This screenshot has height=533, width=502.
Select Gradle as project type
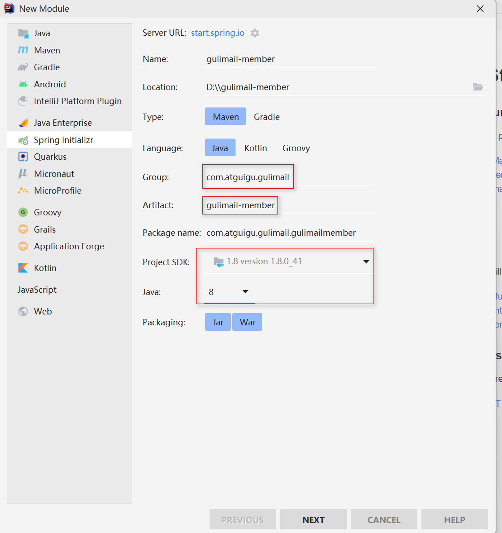[x=267, y=117]
